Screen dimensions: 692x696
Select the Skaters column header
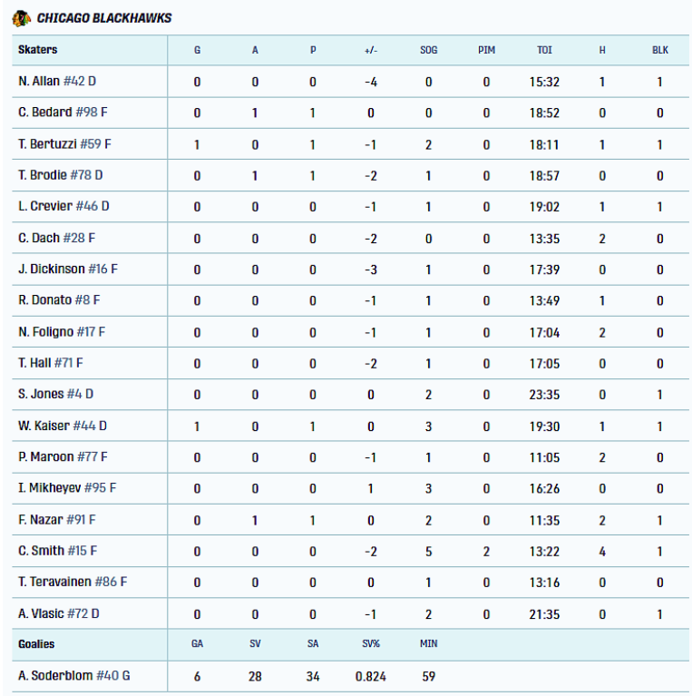coord(38,50)
